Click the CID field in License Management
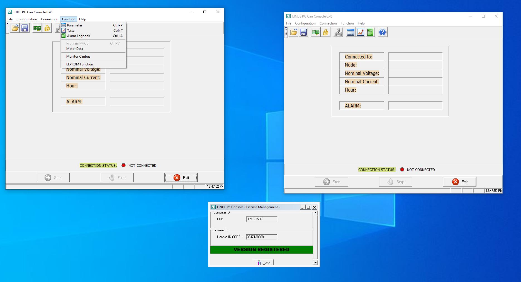 (x=262, y=219)
